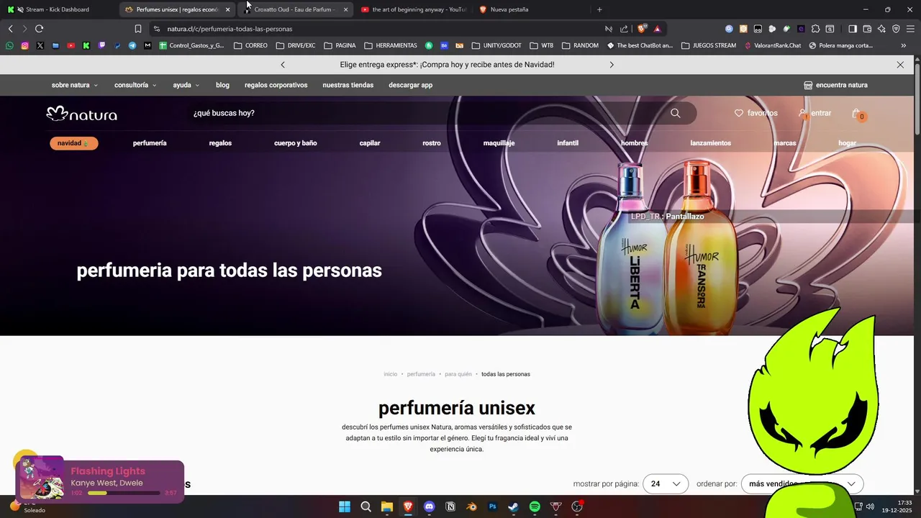This screenshot has height=518, width=921.
Task: Click the share icon in address bar
Action: tap(623, 29)
